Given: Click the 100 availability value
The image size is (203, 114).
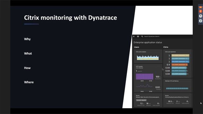Looking at the screenshot, I should click(x=157, y=77).
